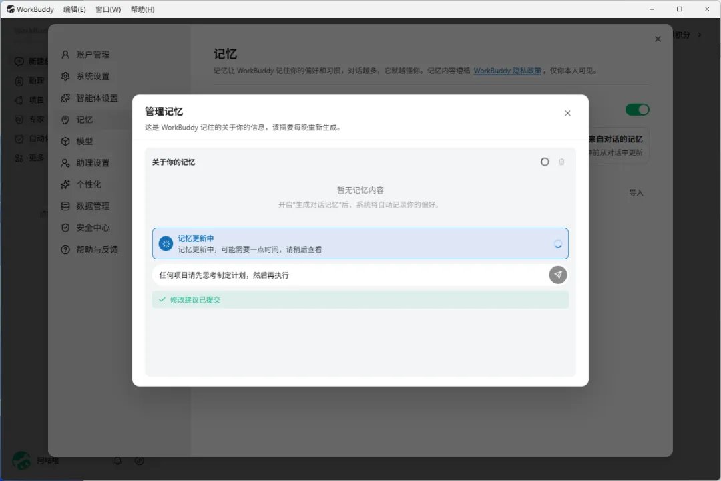The width and height of the screenshot is (721, 481).
Task: Click the 账户管理 person icon
Action: point(65,54)
